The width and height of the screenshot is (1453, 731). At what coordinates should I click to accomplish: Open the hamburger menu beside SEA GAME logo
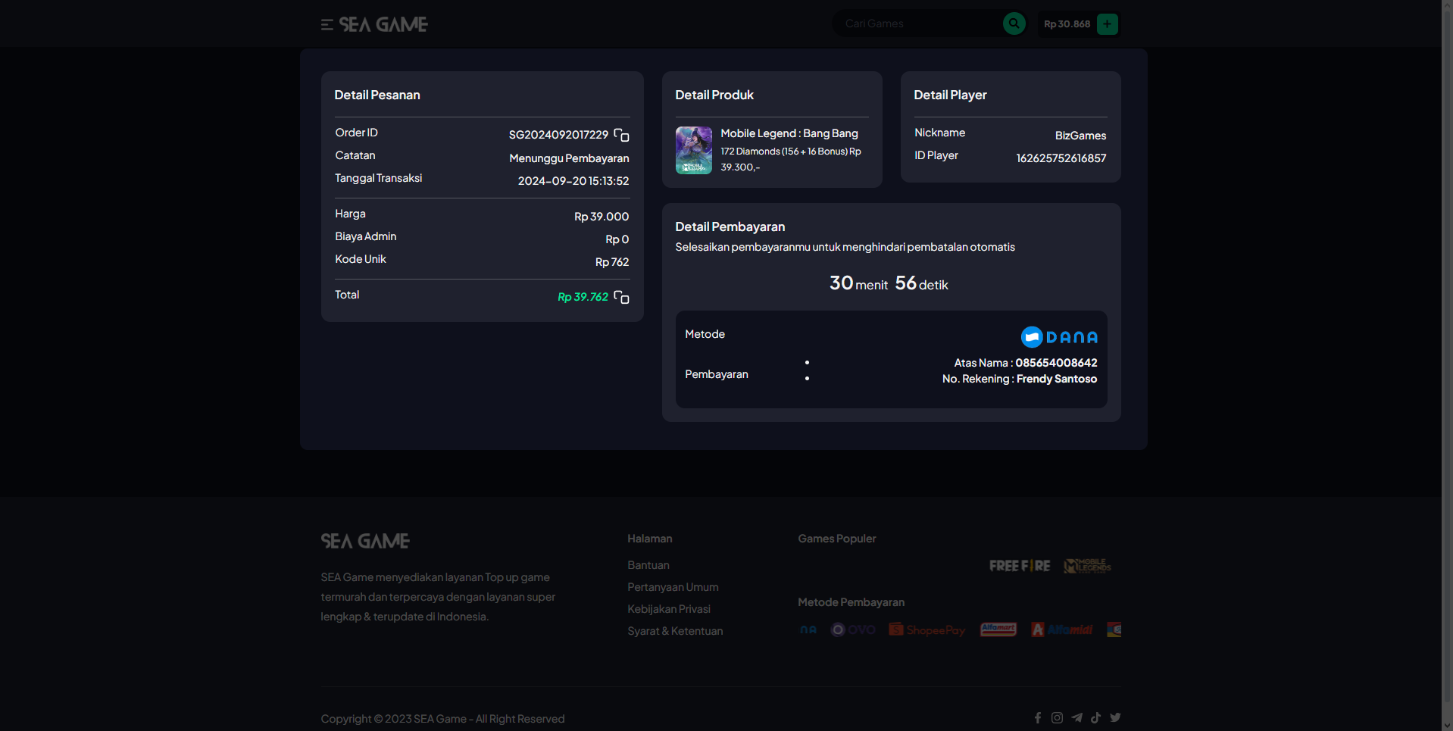tap(327, 25)
